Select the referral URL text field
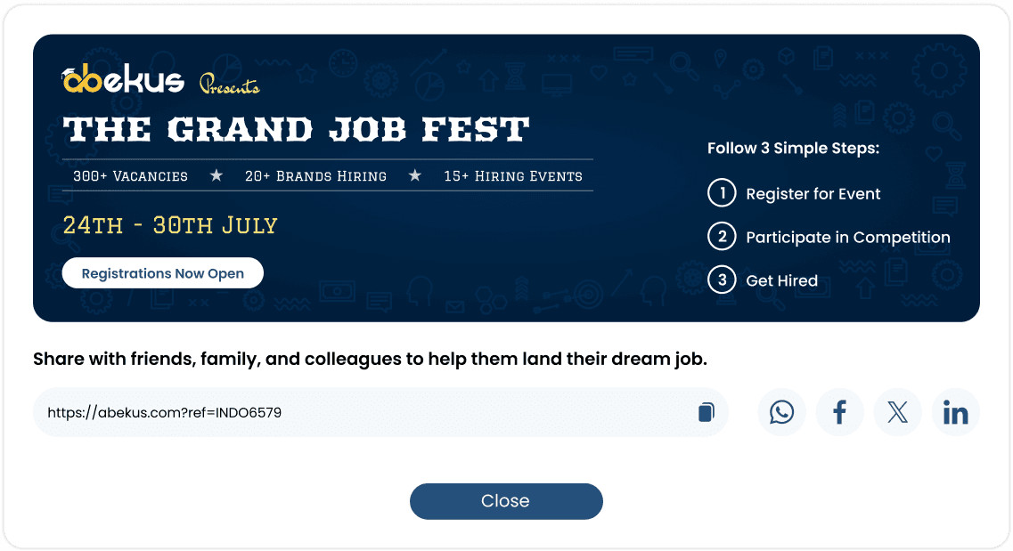1013x551 pixels. [x=380, y=412]
